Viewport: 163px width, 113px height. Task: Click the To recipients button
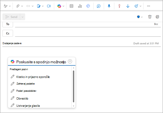coord(8,24)
